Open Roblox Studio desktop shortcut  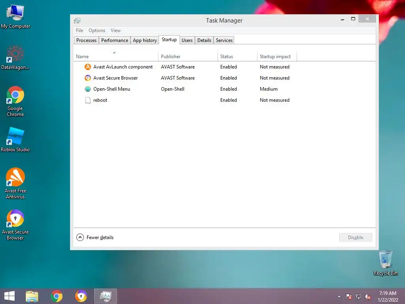[x=15, y=140]
